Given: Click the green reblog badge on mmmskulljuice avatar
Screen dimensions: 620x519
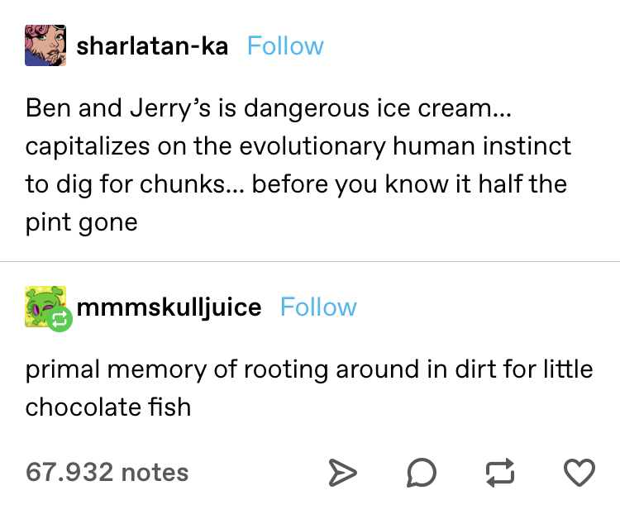Looking at the screenshot, I should (60, 319).
